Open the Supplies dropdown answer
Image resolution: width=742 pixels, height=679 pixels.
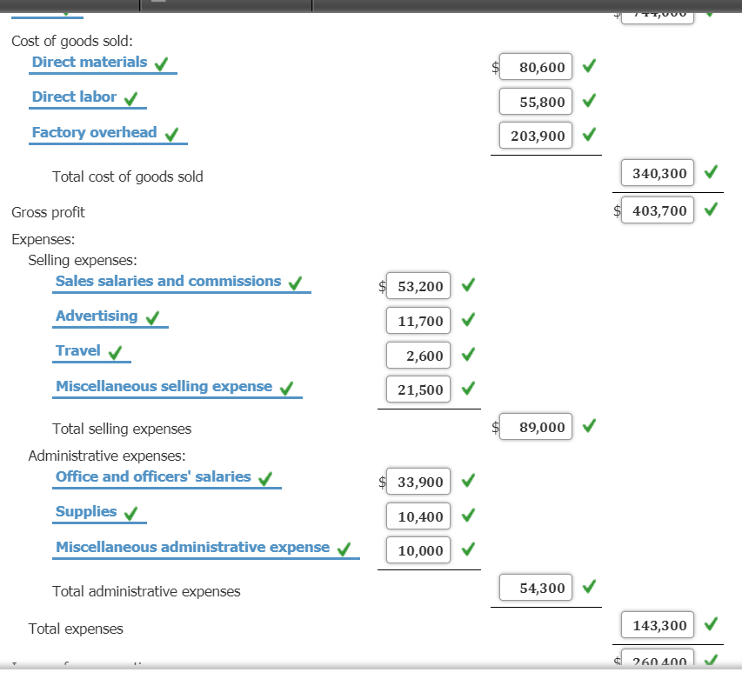click(x=99, y=512)
